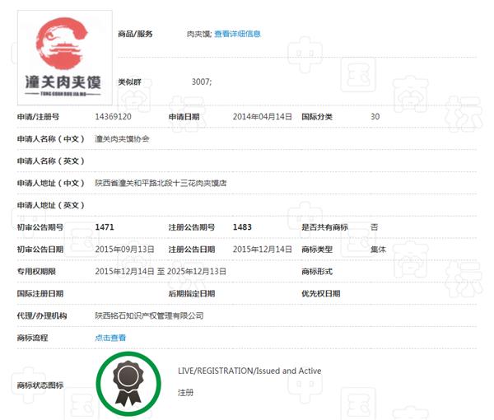Select the international class value 30
Viewport: 494px width, 420px height.
tap(375, 117)
